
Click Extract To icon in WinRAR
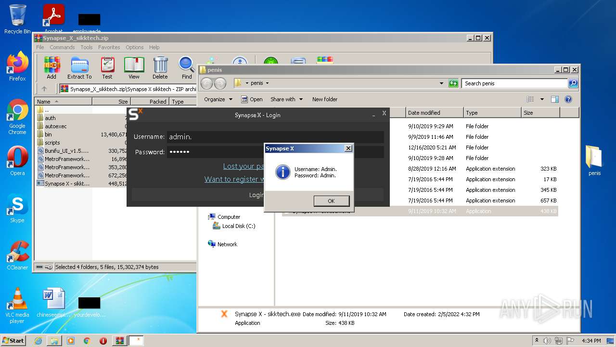coord(79,68)
